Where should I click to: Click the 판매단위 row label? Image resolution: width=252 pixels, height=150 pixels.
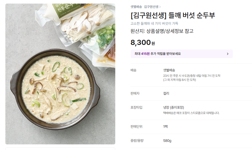[x=136, y=127]
